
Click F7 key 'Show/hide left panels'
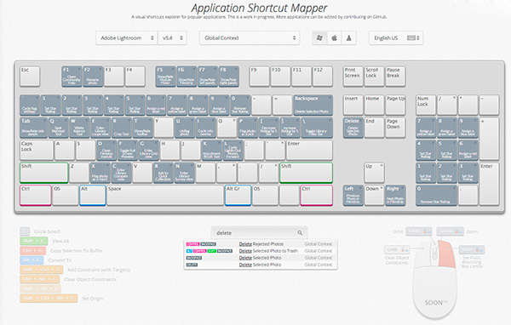pos(208,77)
